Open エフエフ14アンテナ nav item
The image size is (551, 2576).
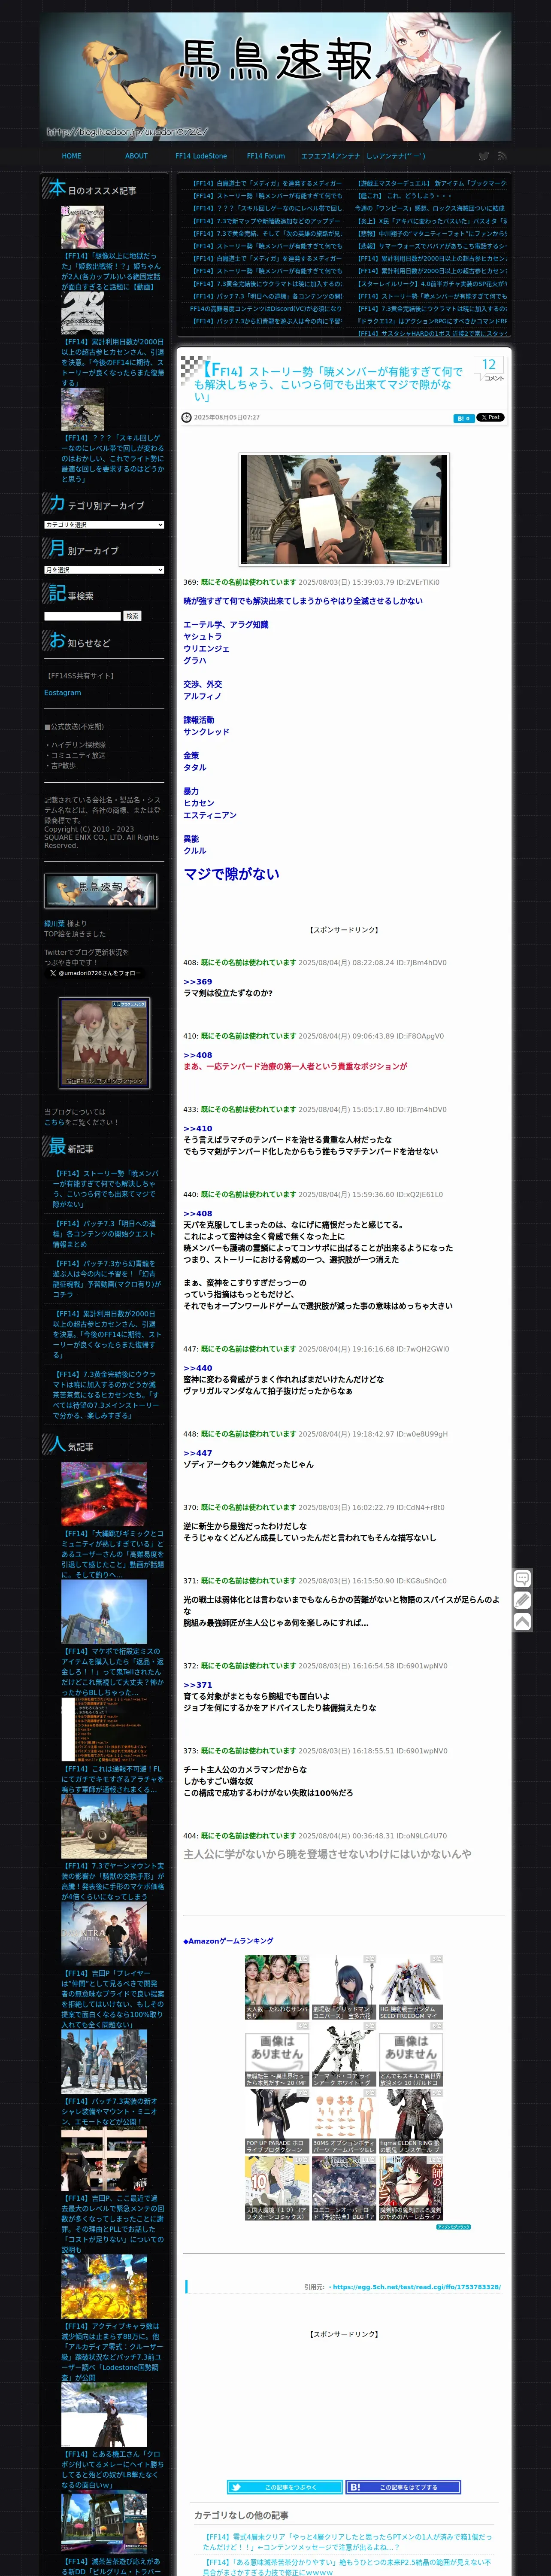click(330, 156)
